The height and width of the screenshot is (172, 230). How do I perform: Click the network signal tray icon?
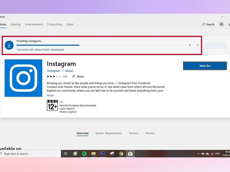tap(212, 154)
